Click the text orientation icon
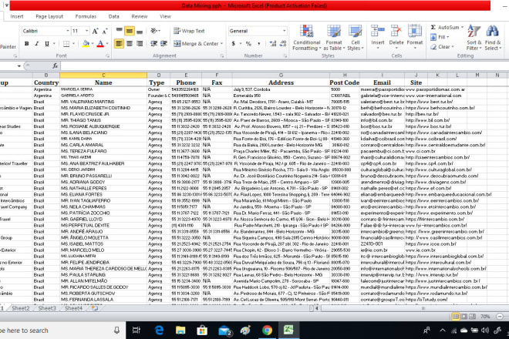 154,31
